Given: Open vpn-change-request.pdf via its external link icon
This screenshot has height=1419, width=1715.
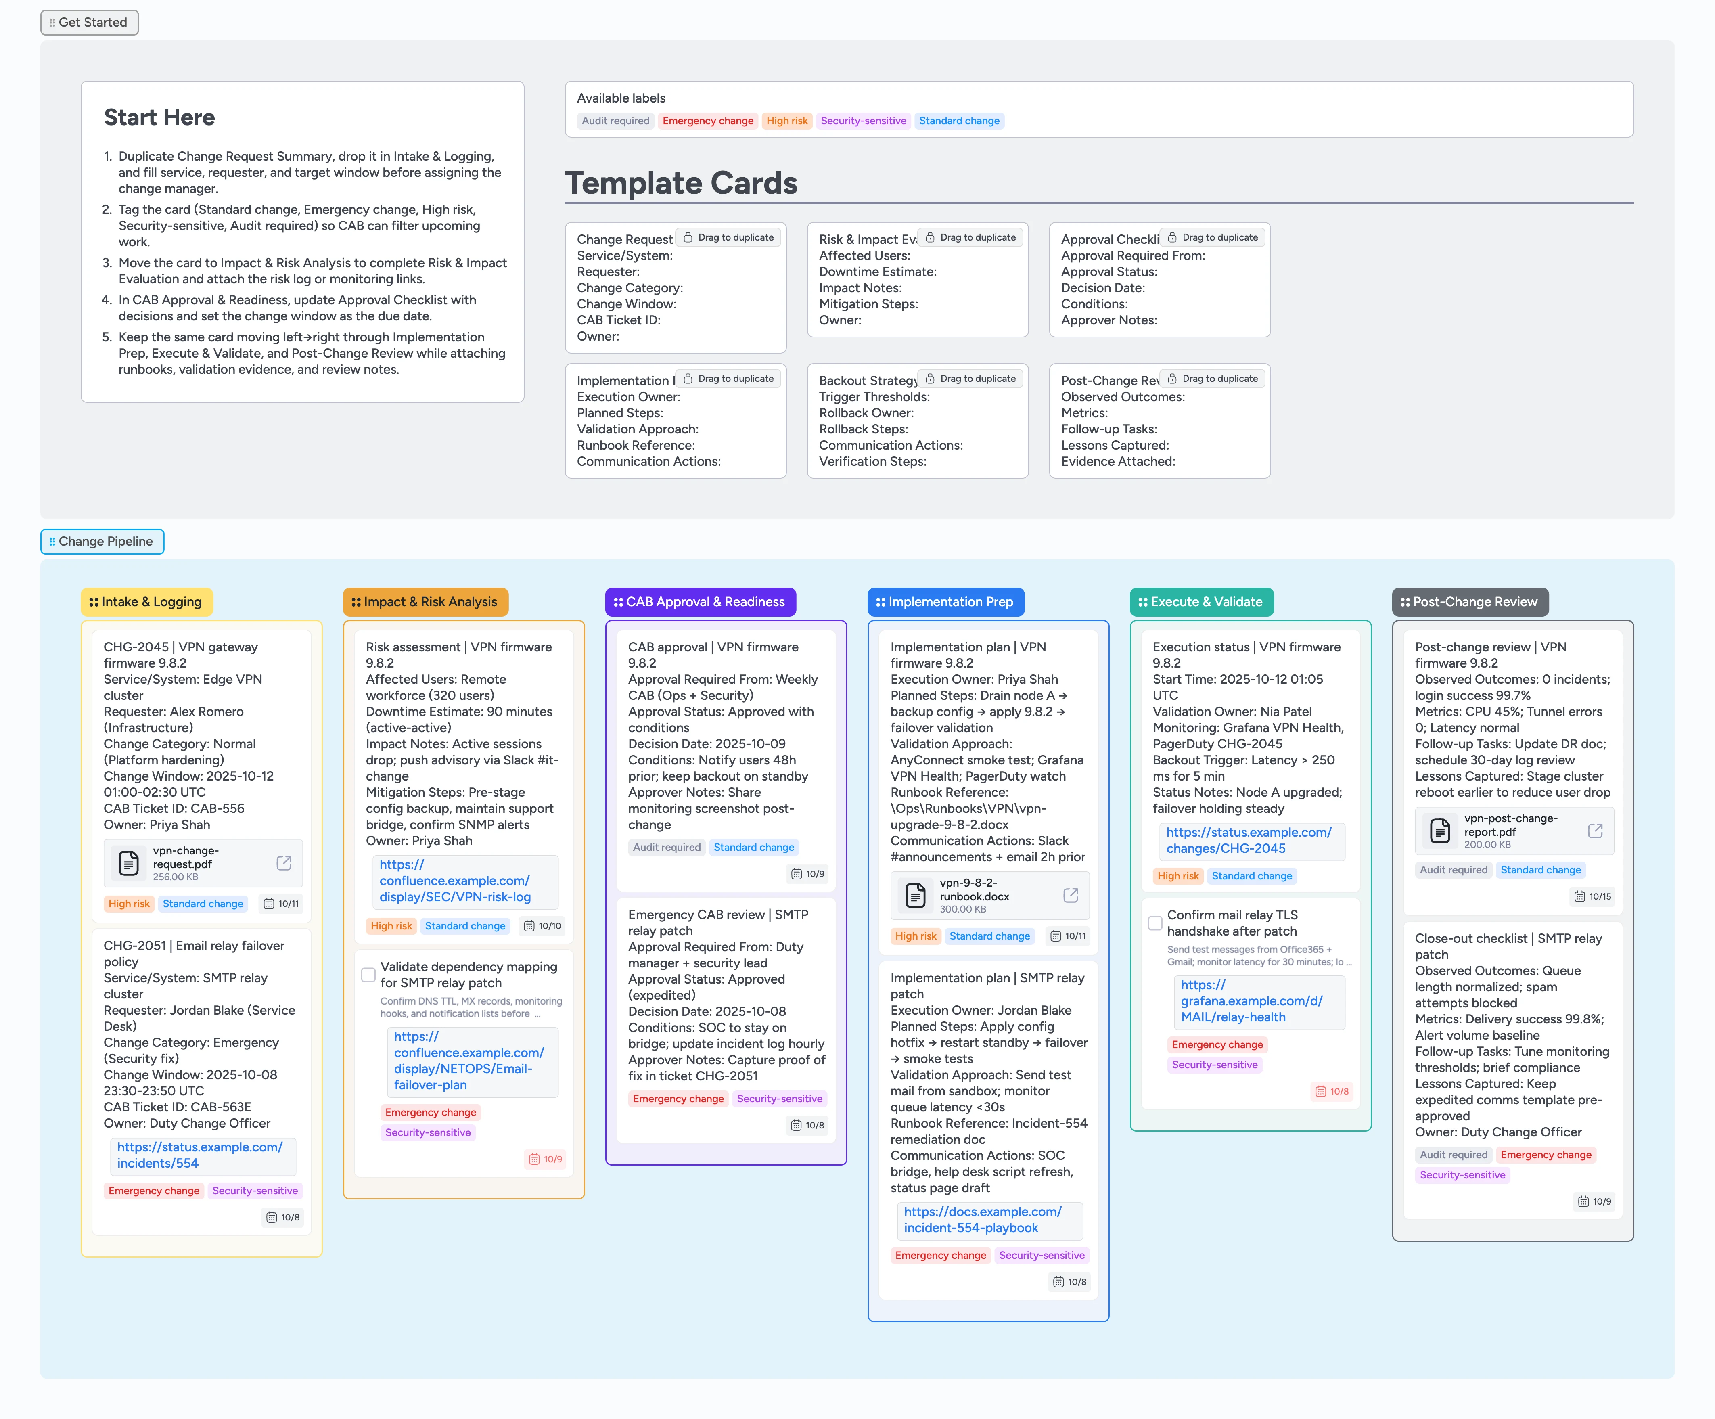Looking at the screenshot, I should (283, 863).
